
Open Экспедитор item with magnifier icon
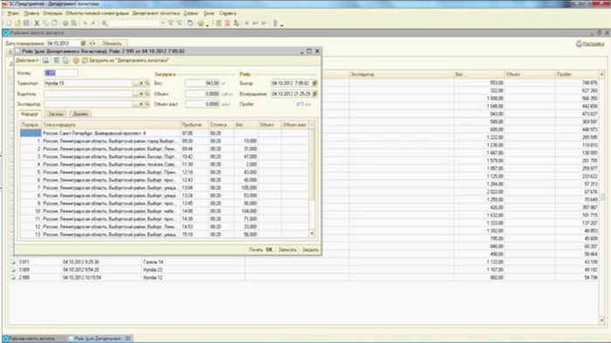147,104
